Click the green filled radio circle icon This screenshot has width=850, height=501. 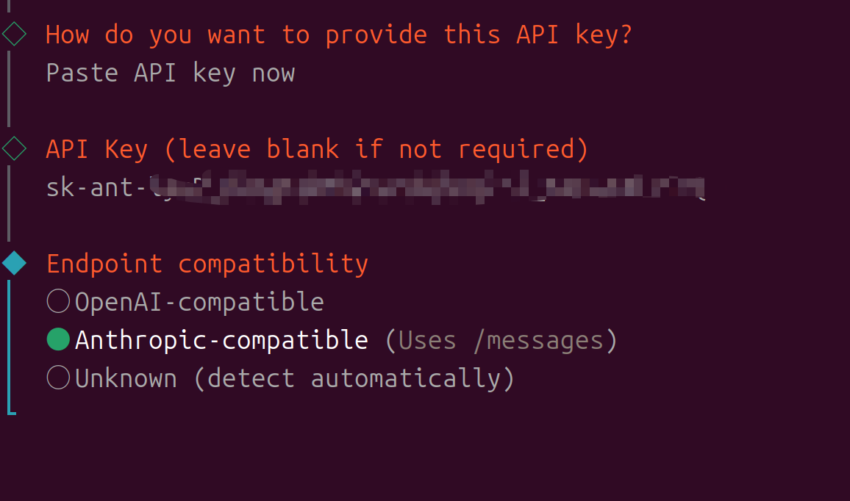[x=57, y=339]
